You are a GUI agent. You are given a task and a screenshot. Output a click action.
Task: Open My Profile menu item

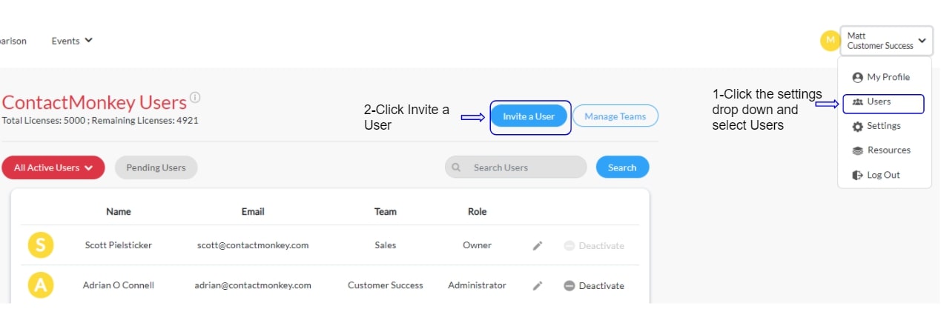881,77
